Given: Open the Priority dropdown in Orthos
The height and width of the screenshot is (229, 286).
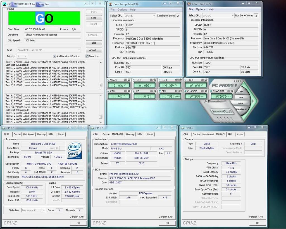Looking at the screenshot, I should point(22,56).
